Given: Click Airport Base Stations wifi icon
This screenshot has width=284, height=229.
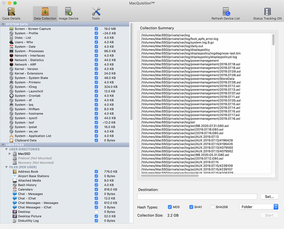Looking at the screenshot, I should tap(15, 176).
